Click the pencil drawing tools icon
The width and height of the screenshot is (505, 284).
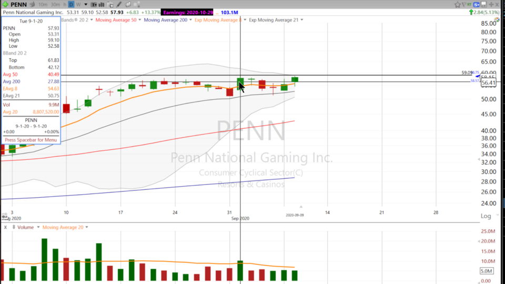point(119,4)
